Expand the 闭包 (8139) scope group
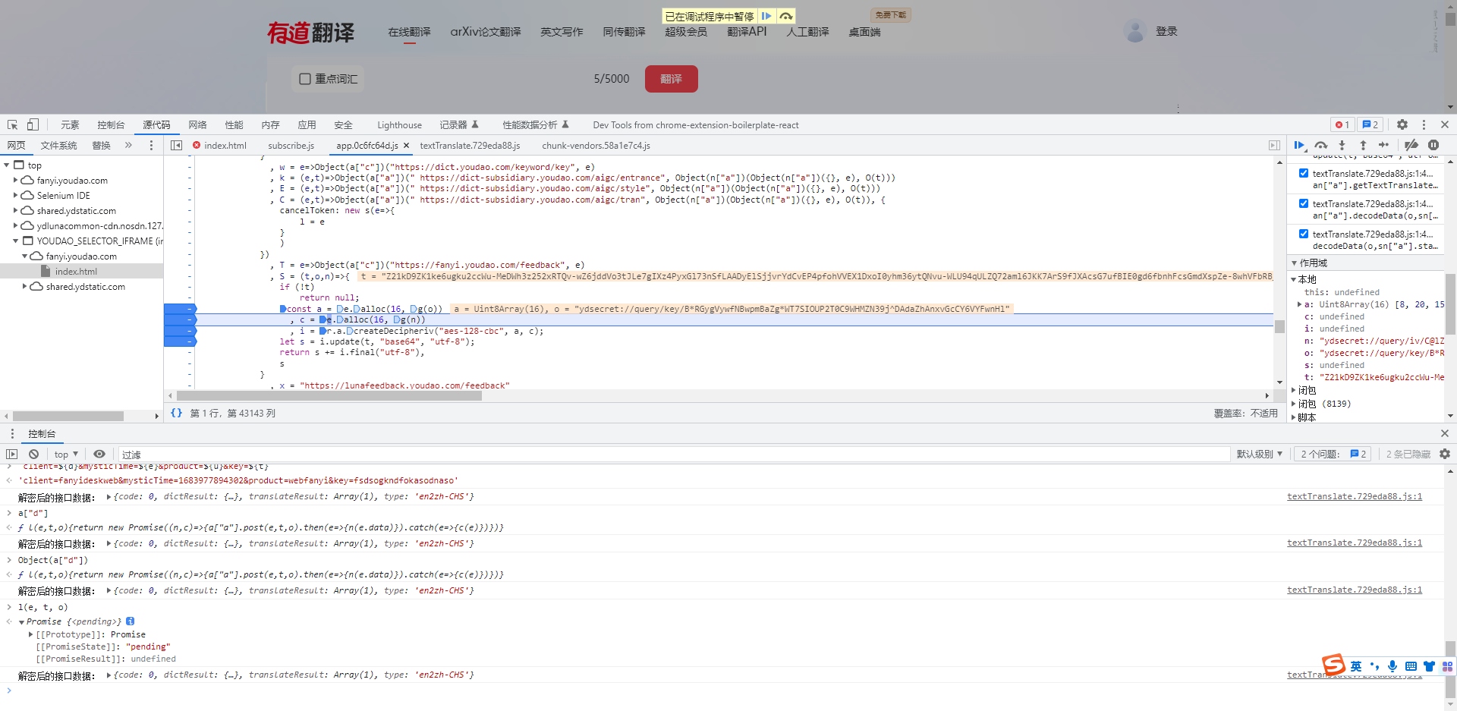The image size is (1457, 711). tap(1295, 404)
